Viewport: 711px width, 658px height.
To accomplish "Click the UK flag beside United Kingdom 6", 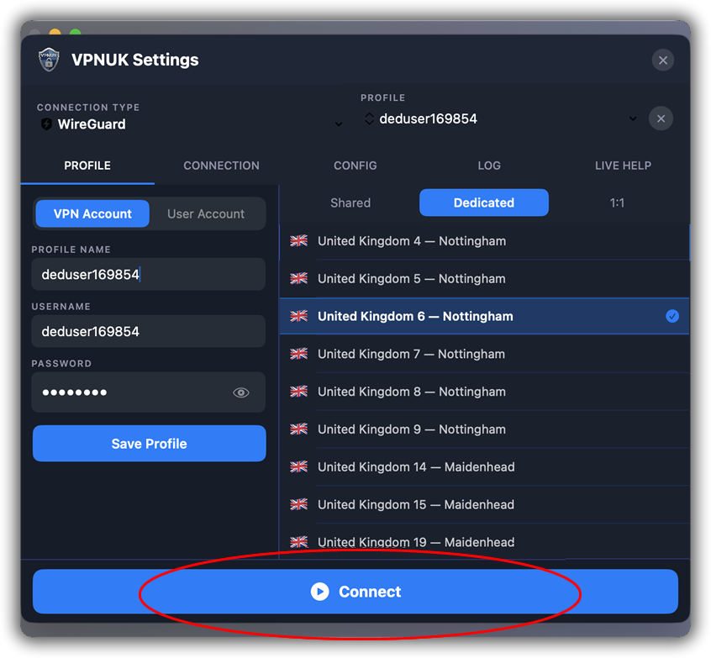I will coord(299,316).
